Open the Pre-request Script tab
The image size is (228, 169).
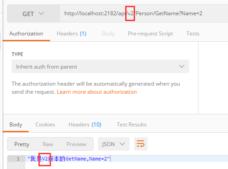(x=151, y=34)
